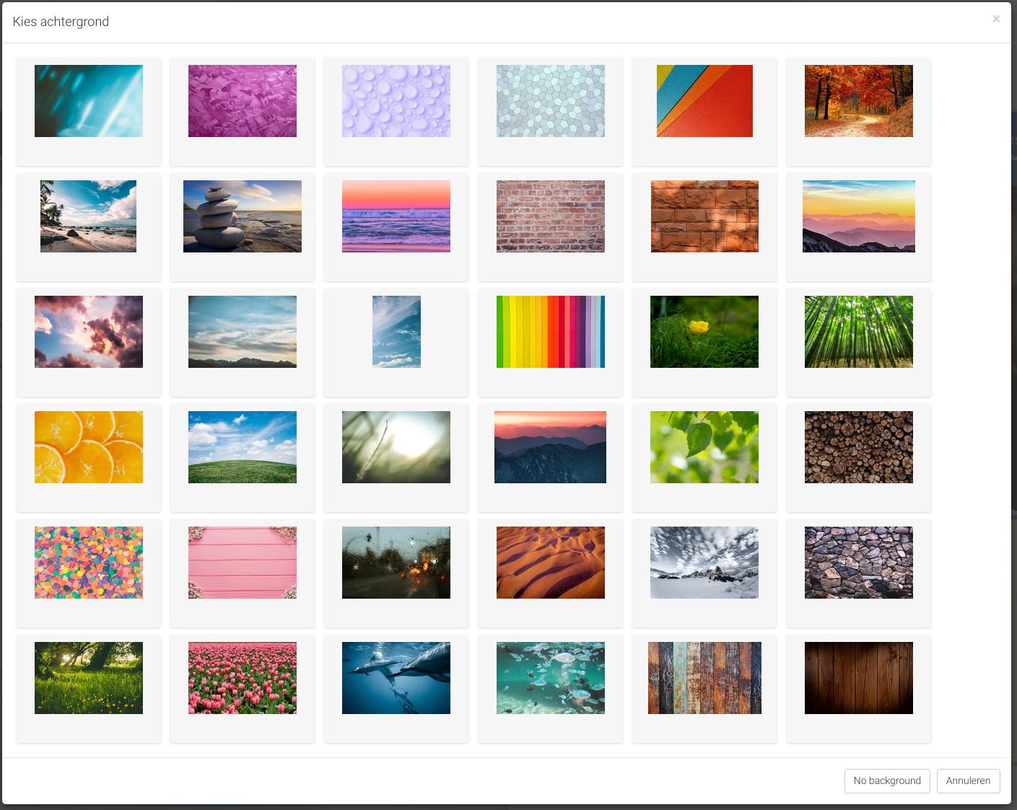The height and width of the screenshot is (810, 1017).
Task: Select the stacked zen stones background
Action: pos(243,216)
